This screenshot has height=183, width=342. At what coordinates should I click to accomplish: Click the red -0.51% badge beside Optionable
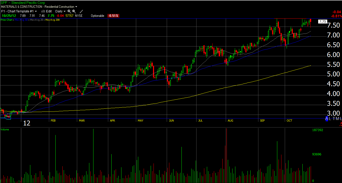click(113, 16)
